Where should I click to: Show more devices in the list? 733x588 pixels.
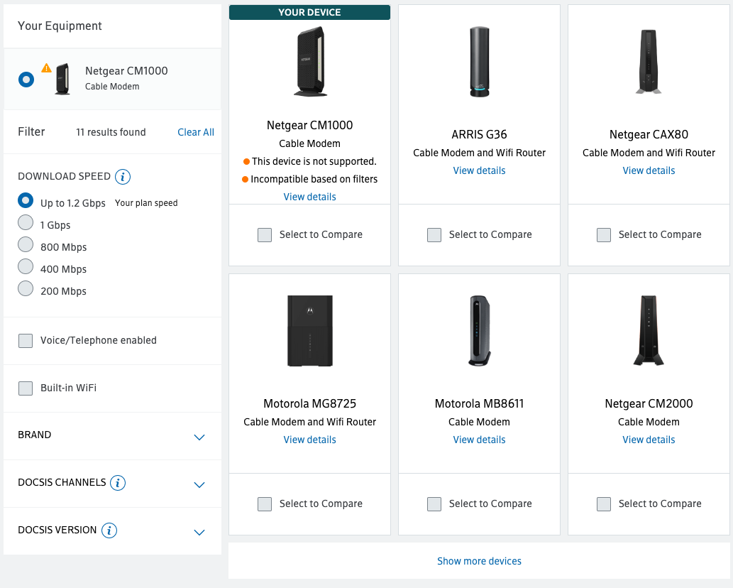coord(479,561)
